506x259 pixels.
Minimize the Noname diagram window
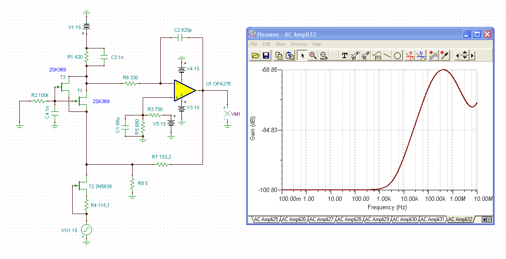(467, 34)
